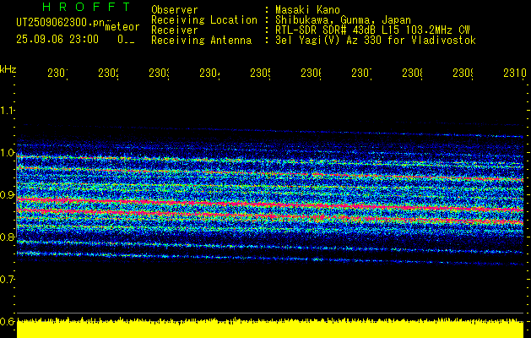Click the 2303 time axis label
The height and width of the screenshot is (338, 531).
(x=160, y=73)
